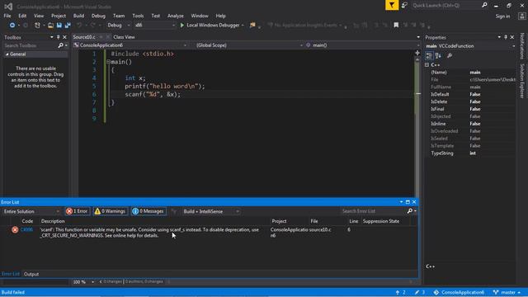This screenshot has width=528, height=297.
Task: Click the ConsoleApplication6 repository status bar icon
Action: tap(436, 292)
